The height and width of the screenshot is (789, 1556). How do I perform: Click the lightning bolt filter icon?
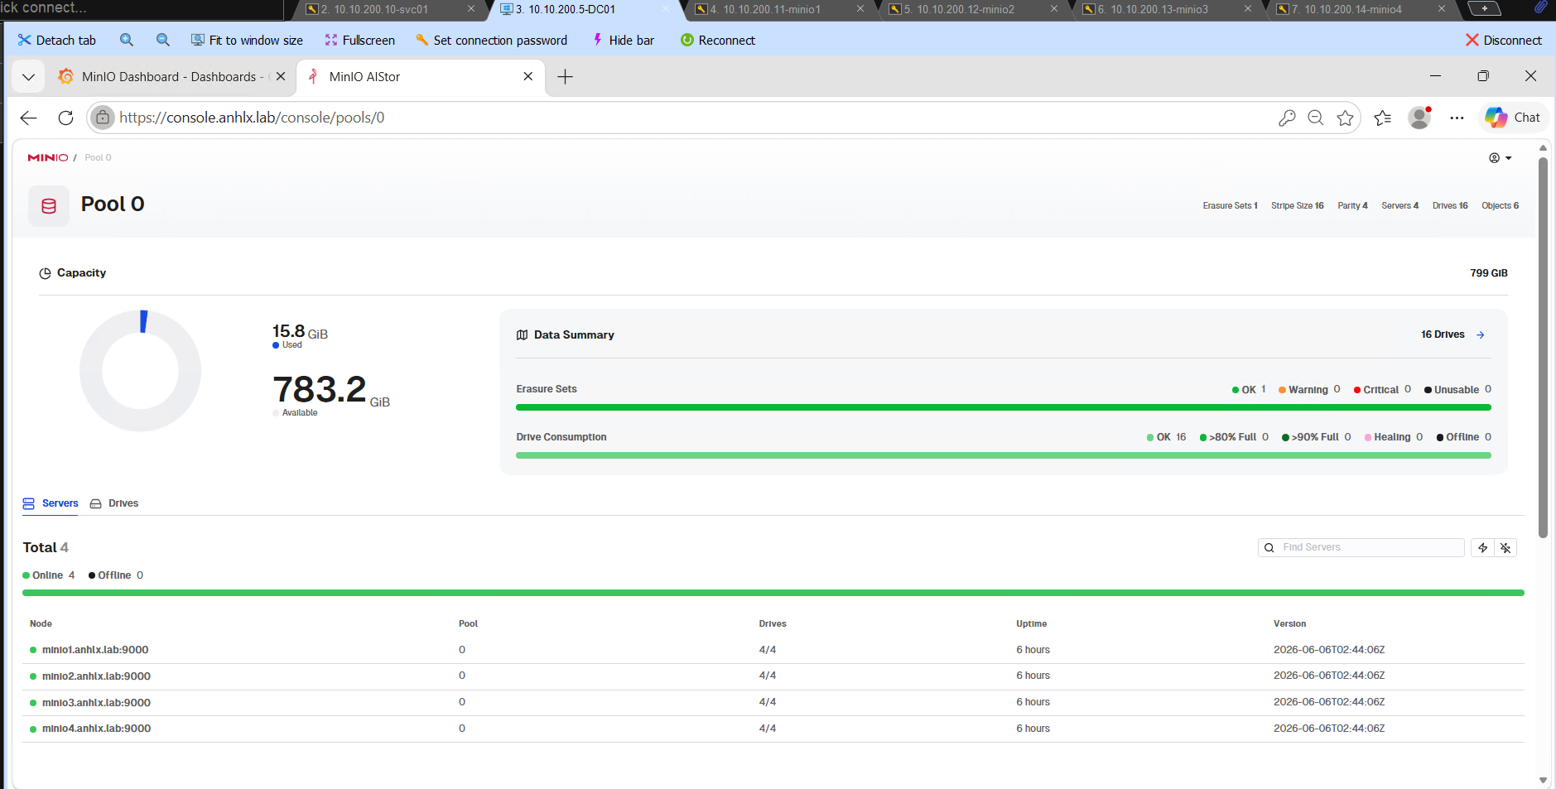pos(1483,547)
